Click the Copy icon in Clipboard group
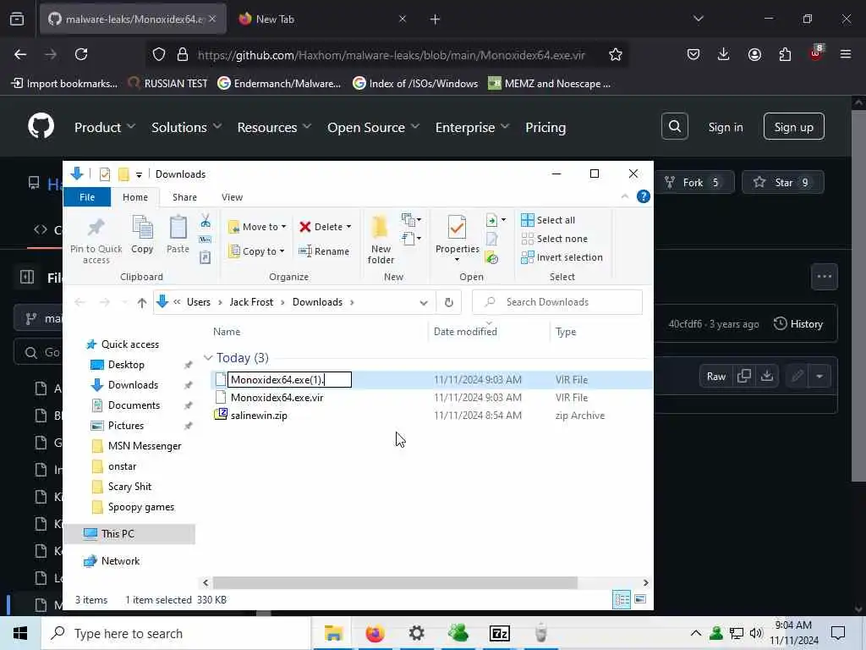Image resolution: width=866 pixels, height=650 pixels. [142, 227]
